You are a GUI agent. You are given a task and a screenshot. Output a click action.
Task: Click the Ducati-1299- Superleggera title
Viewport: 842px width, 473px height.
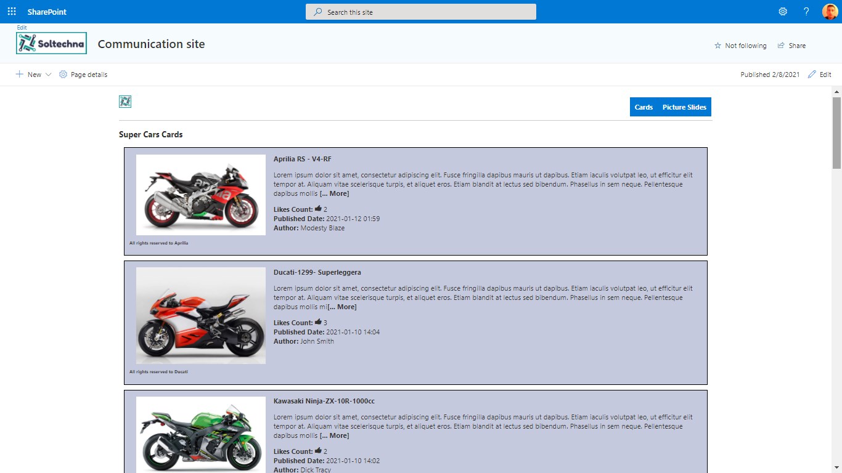pos(317,272)
